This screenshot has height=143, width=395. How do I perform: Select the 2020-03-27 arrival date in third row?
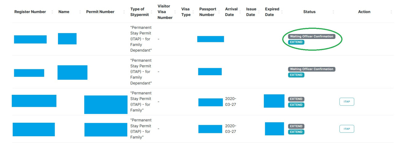tap(231, 102)
